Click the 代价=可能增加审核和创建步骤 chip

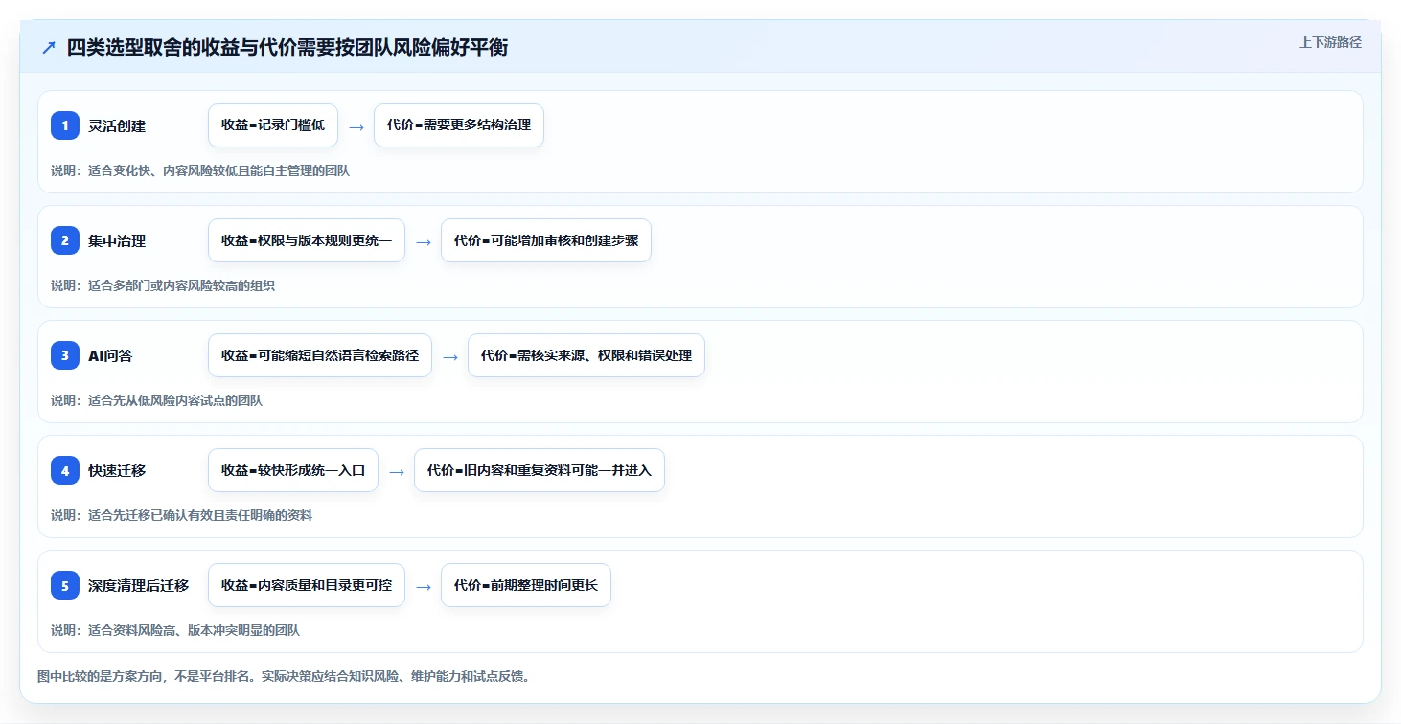(x=546, y=240)
